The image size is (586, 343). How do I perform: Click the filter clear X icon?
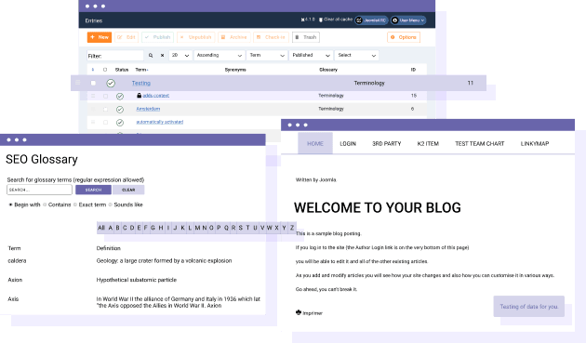[x=162, y=55]
